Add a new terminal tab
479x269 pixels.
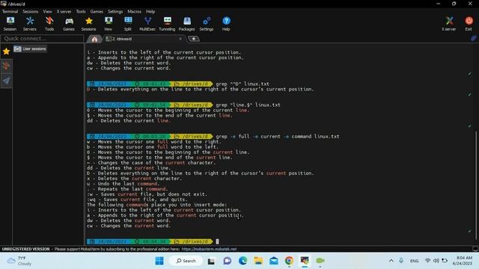(193, 39)
